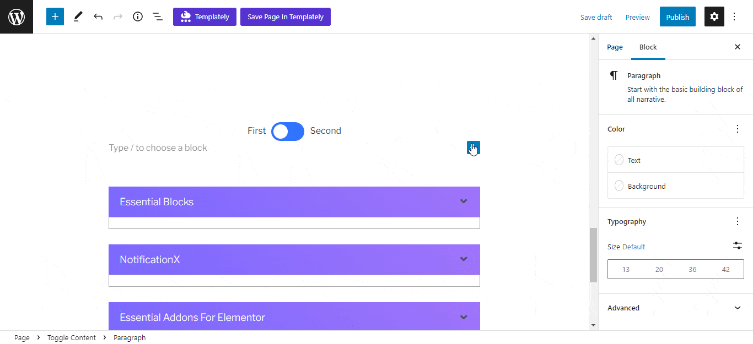Select font size 36

(692, 269)
